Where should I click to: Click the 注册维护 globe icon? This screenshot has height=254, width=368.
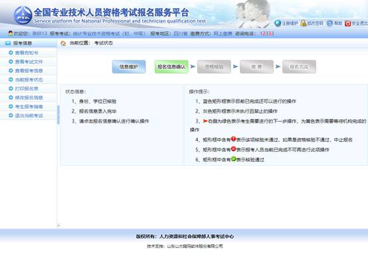(x=278, y=23)
